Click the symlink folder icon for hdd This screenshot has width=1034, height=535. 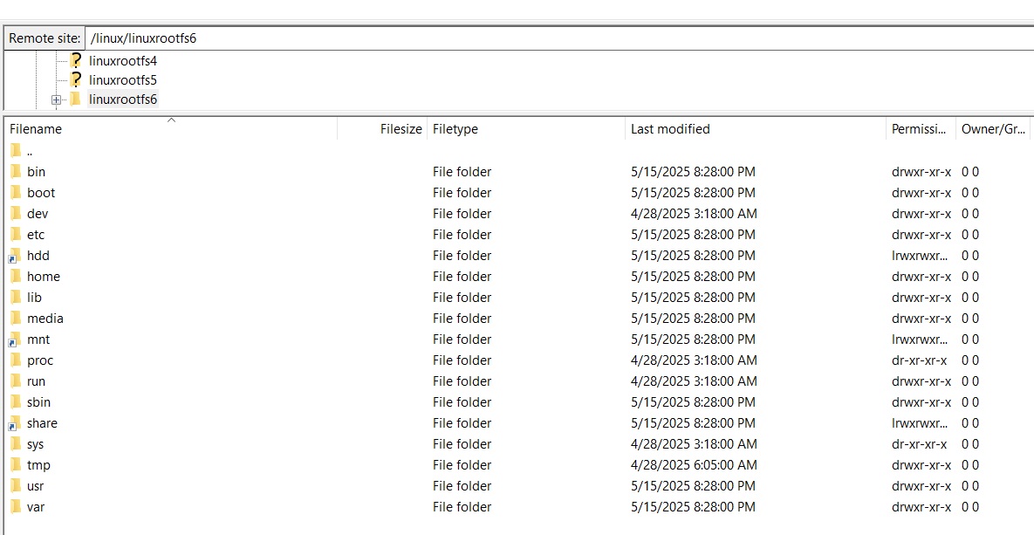click(15, 256)
